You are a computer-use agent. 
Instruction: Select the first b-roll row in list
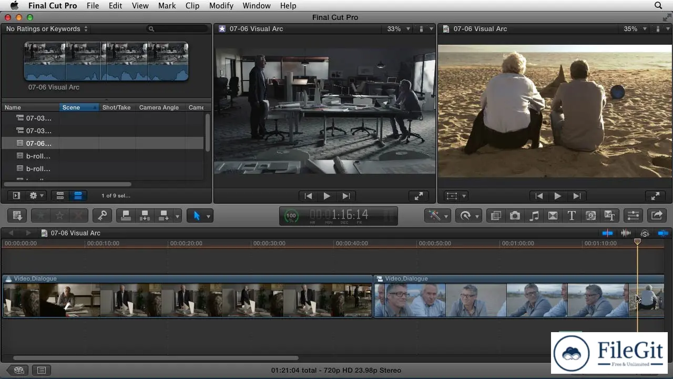(103, 156)
